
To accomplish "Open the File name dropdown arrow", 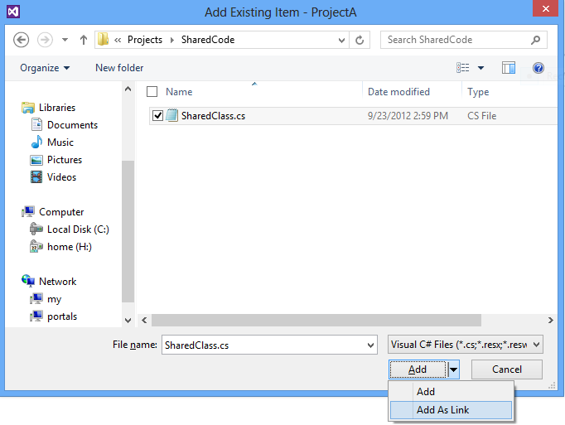I will point(370,345).
